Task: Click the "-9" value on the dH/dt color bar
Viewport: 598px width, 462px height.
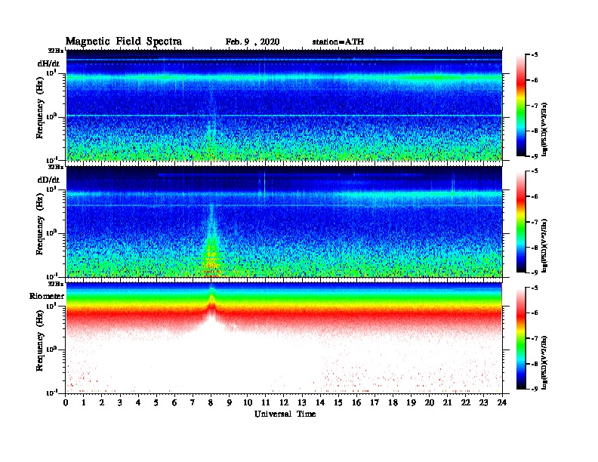Action: pyautogui.click(x=535, y=156)
